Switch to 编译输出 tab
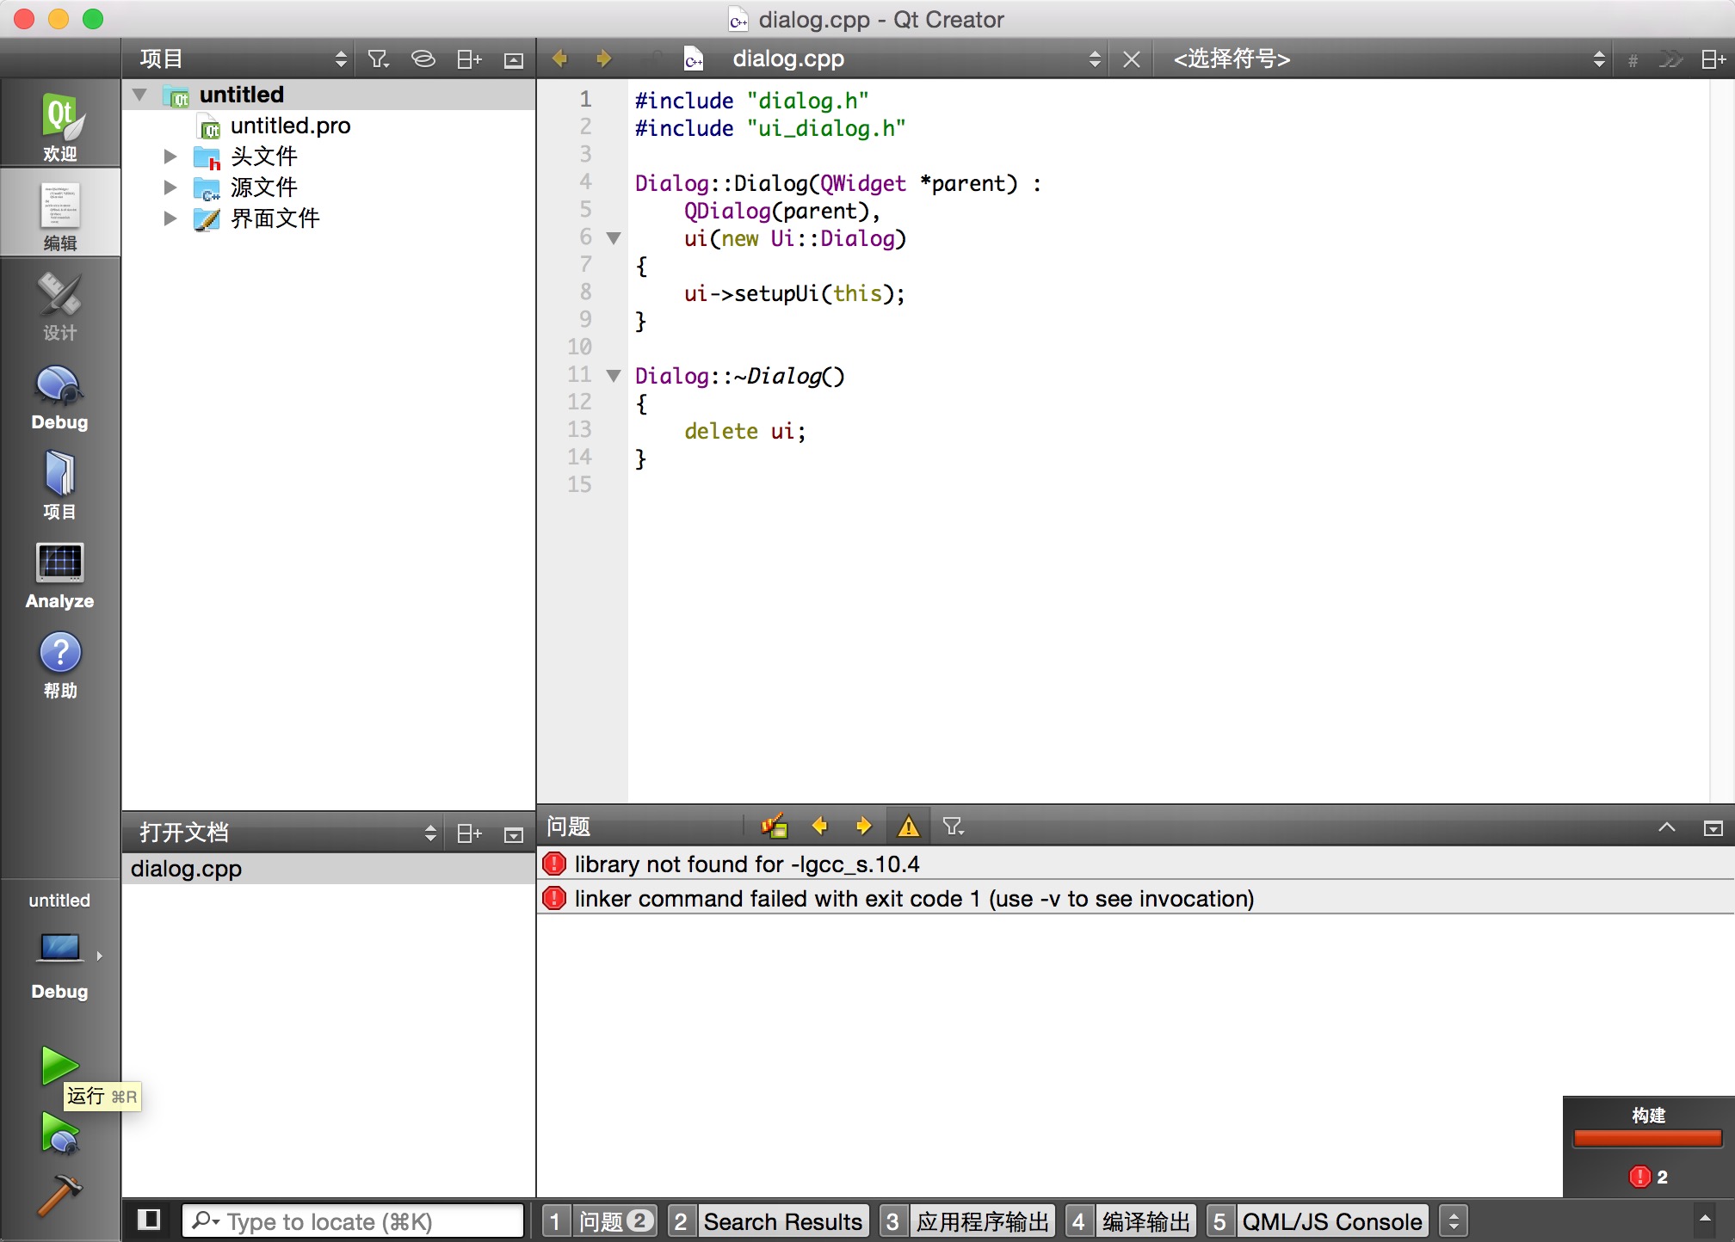This screenshot has width=1735, height=1242. coord(1131,1221)
